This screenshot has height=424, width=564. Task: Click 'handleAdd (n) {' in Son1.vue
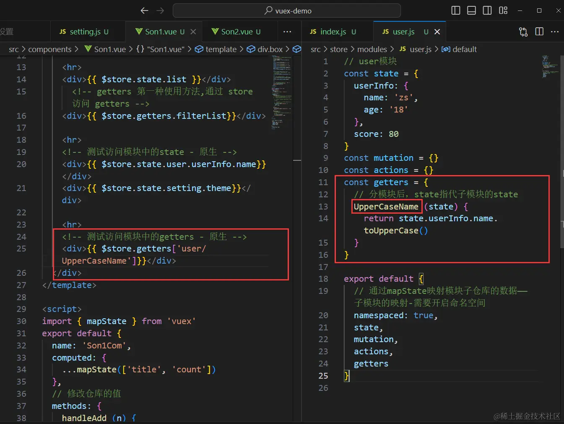[x=99, y=418]
